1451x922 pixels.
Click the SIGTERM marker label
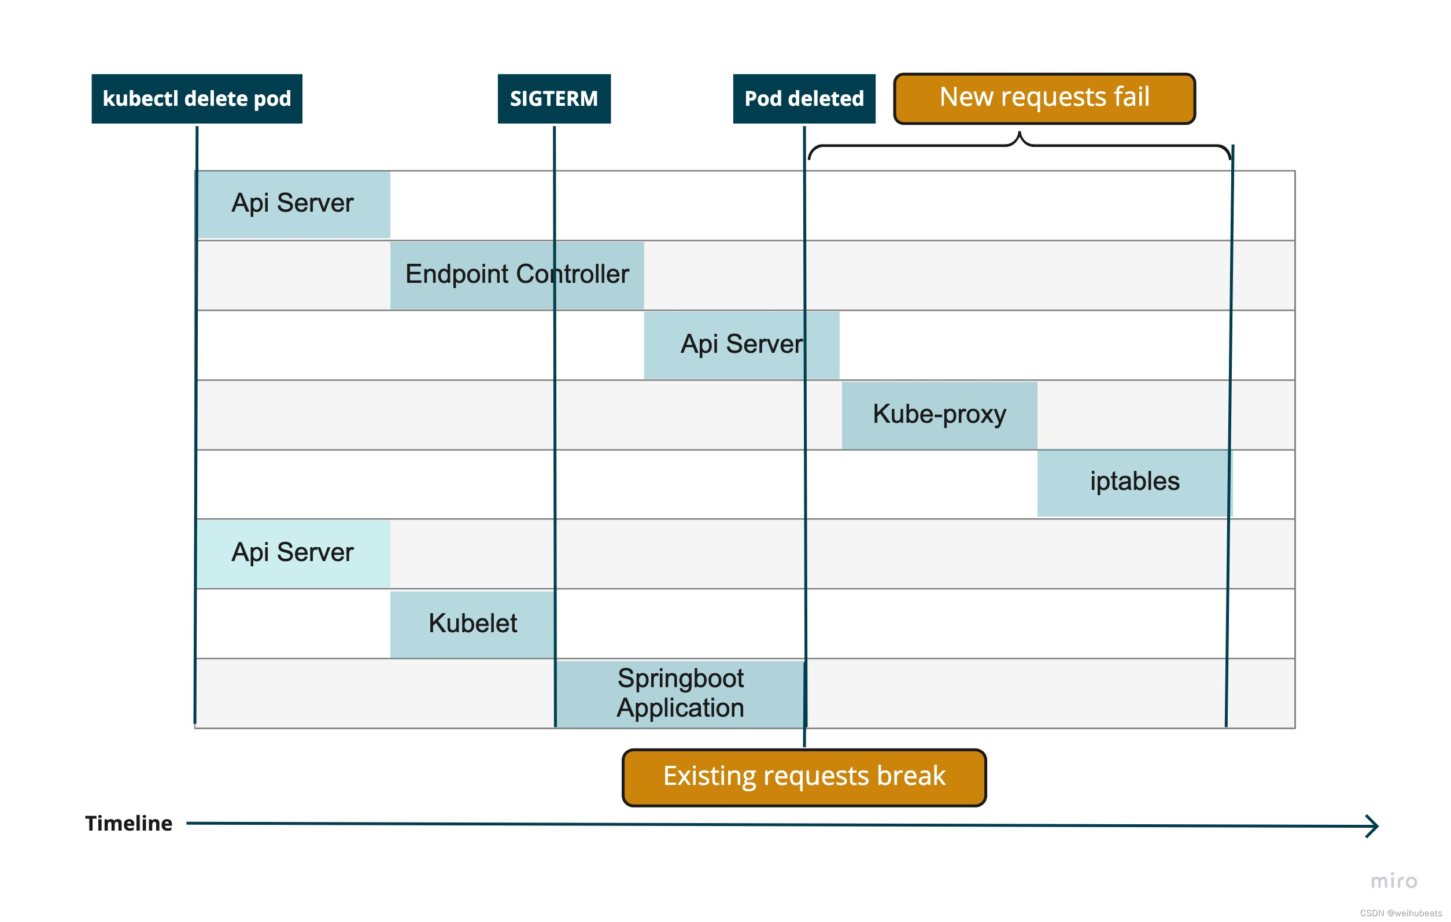pos(554,99)
